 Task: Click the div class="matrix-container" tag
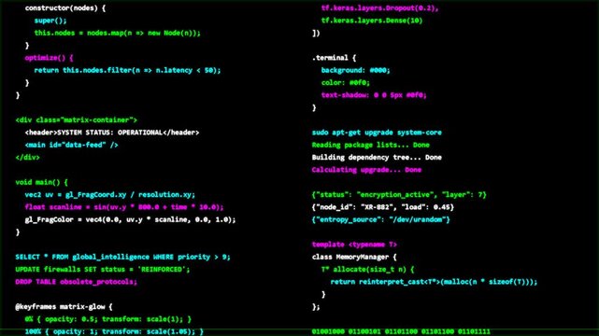[76, 120]
